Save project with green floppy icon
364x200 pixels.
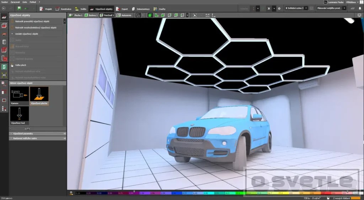tap(19, 9)
